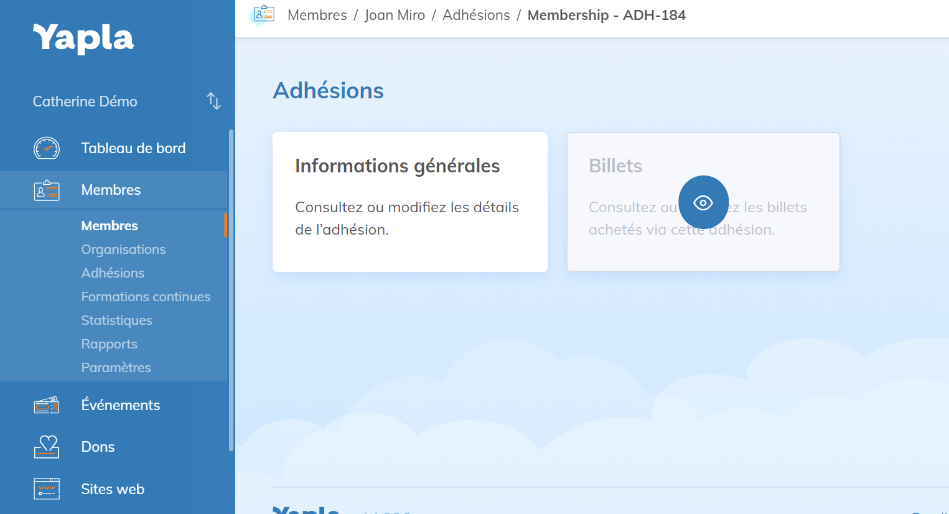Click the Membres ID card sidebar icon
This screenshot has height=514, width=949.
47,190
